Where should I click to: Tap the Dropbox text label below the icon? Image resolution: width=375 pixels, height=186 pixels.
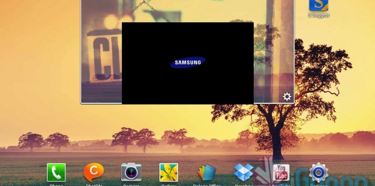point(244,185)
